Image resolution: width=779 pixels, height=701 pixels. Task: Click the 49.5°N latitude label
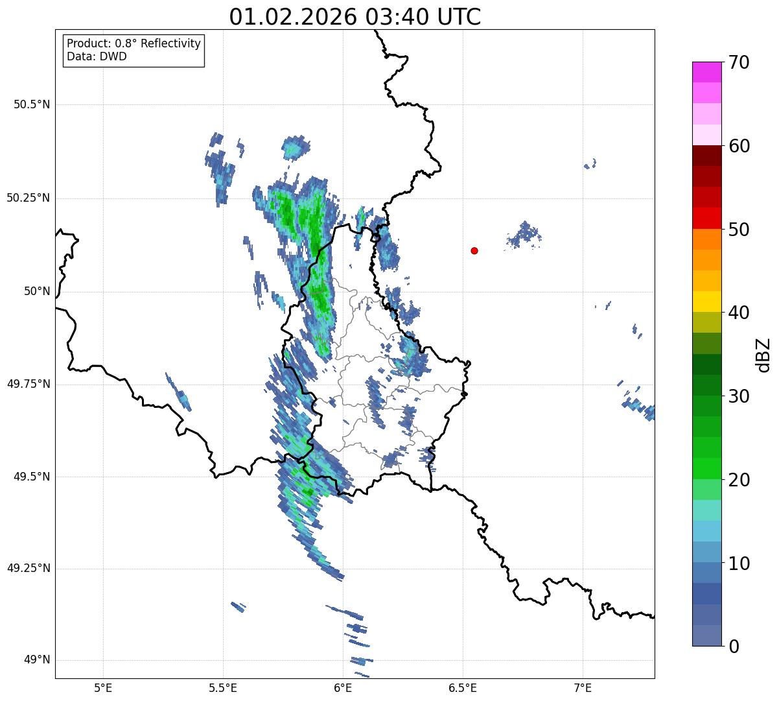tap(32, 477)
